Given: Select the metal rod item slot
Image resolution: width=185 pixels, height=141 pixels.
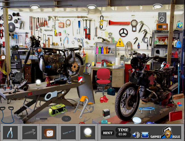Looking at the screenshot, I should click(x=68, y=132).
